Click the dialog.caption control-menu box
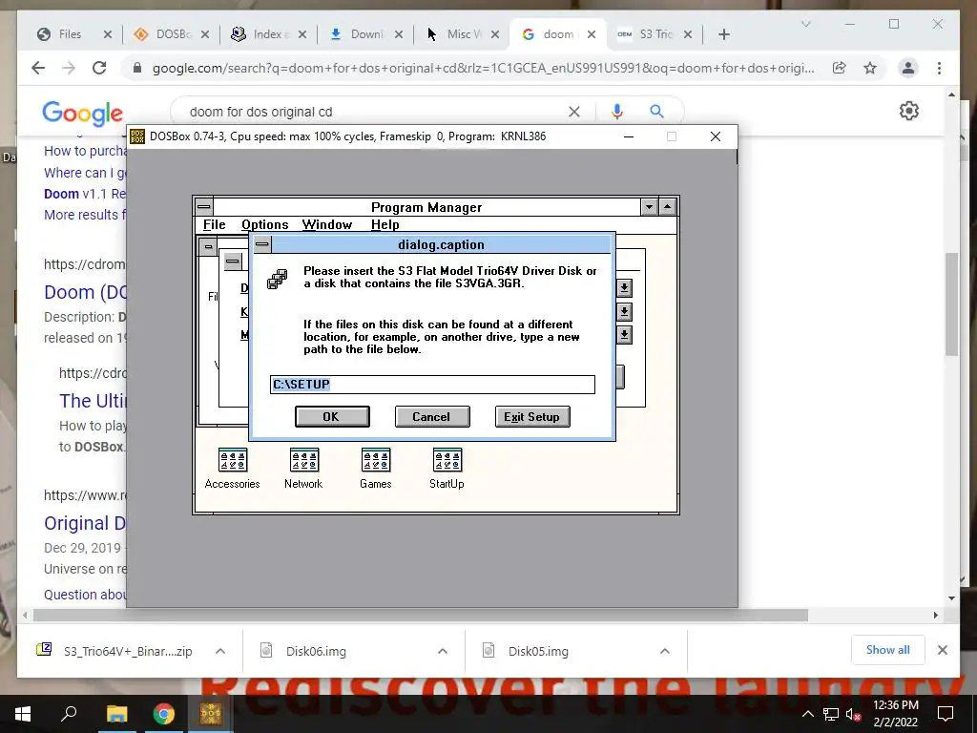Screen dimensions: 977x733 262,244
